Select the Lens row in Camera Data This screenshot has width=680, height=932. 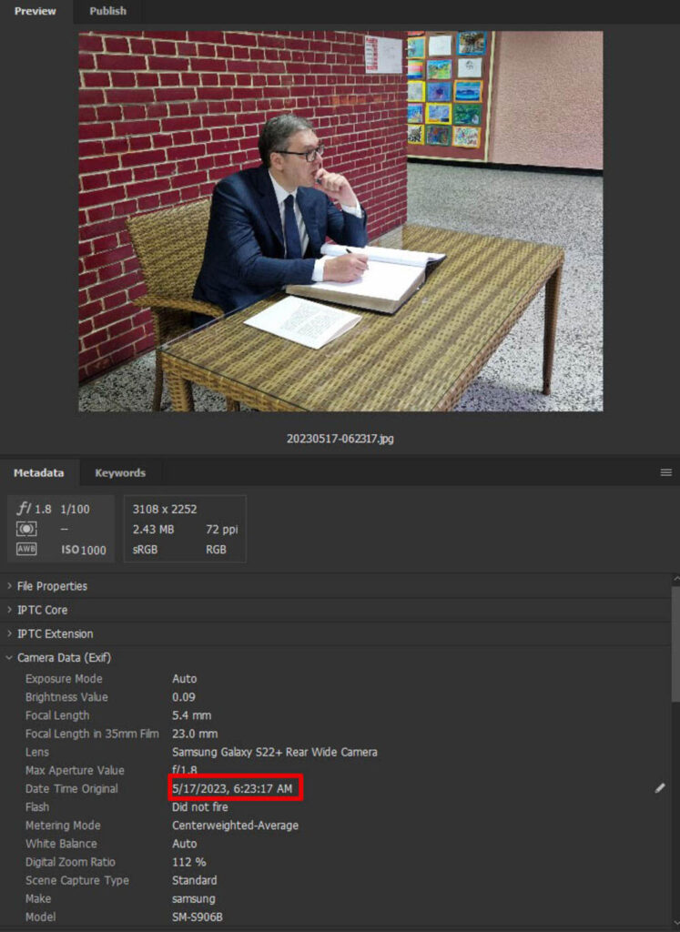pyautogui.click(x=274, y=752)
